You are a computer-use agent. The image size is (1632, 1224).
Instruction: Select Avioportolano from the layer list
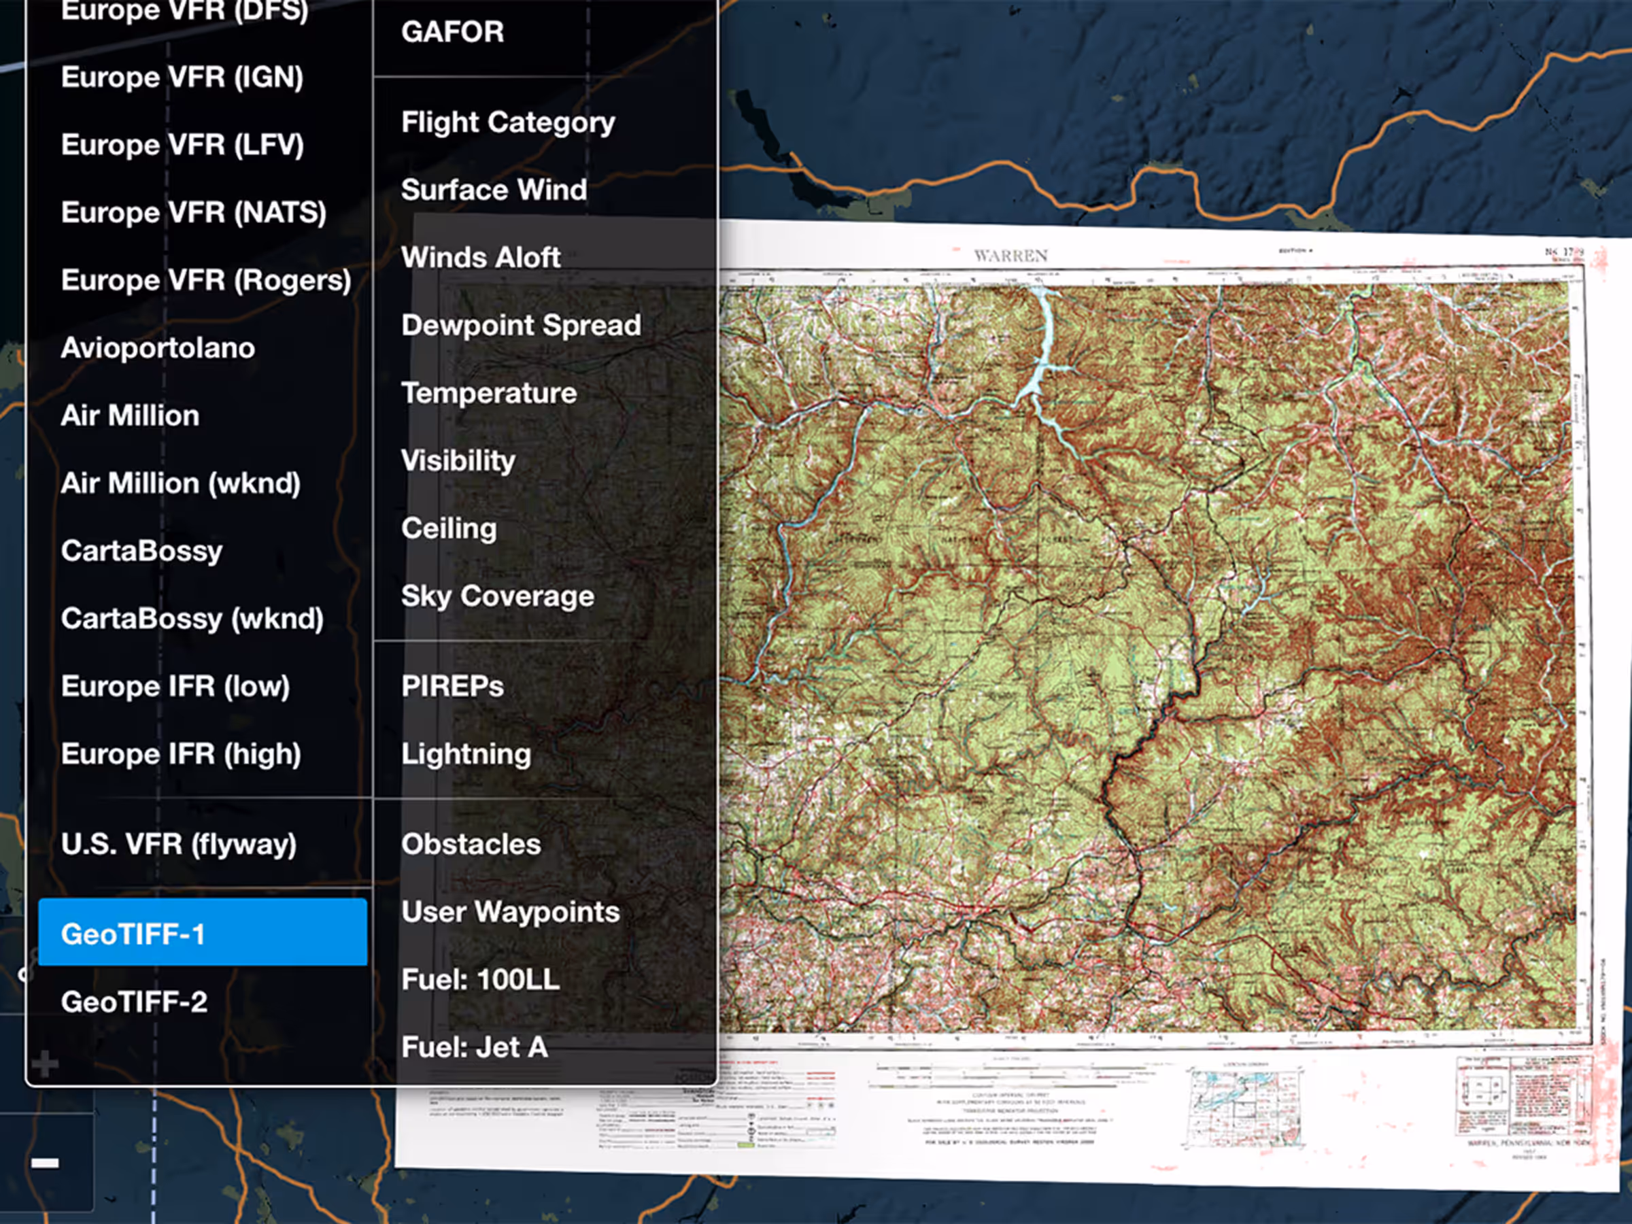[x=158, y=347]
